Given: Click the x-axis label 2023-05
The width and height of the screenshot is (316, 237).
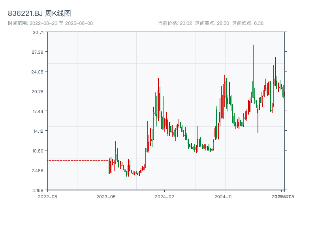Looking at the screenshot, I should pyautogui.click(x=106, y=197).
